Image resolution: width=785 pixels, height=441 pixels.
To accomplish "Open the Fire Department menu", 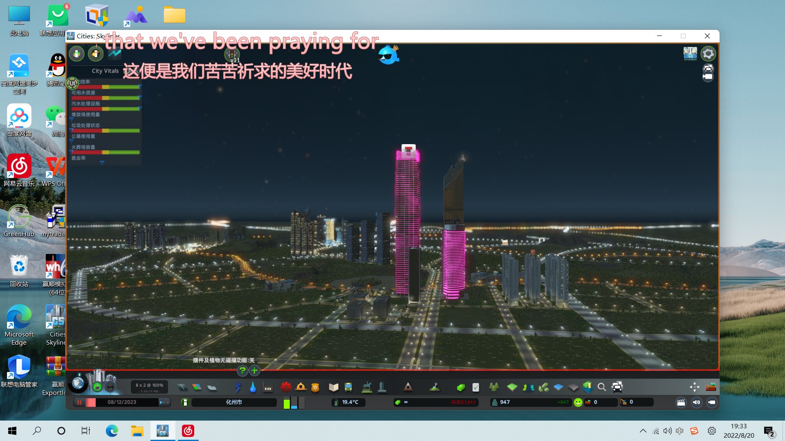I will (x=301, y=387).
